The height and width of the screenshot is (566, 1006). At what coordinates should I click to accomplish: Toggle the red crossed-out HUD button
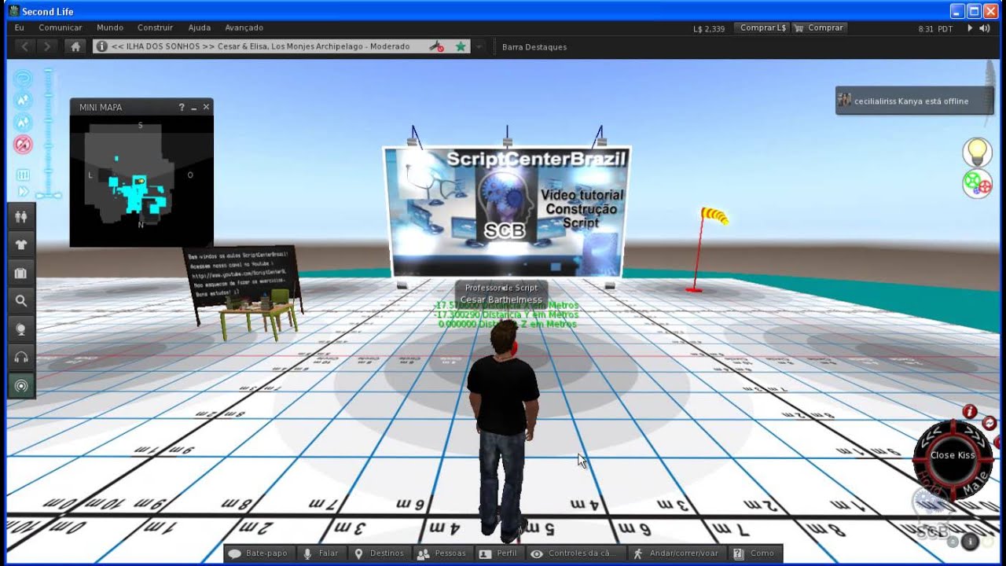(23, 145)
